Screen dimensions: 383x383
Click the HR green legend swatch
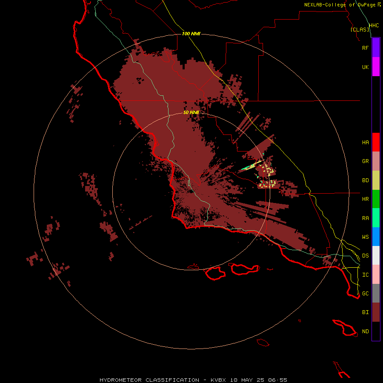click(x=376, y=199)
